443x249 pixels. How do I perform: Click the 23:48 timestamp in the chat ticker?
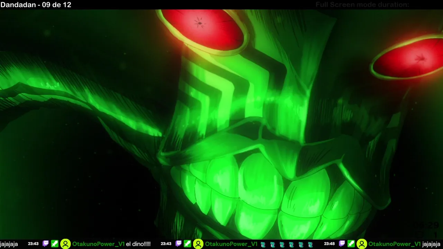(329, 244)
